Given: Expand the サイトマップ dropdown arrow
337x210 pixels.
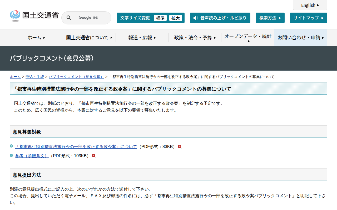Looking at the screenshot, I should point(322,18).
